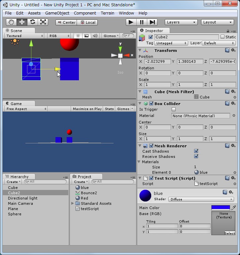Open the Shader Diffuse dropdown
Viewport: 240px width, 255px height.
pos(201,199)
